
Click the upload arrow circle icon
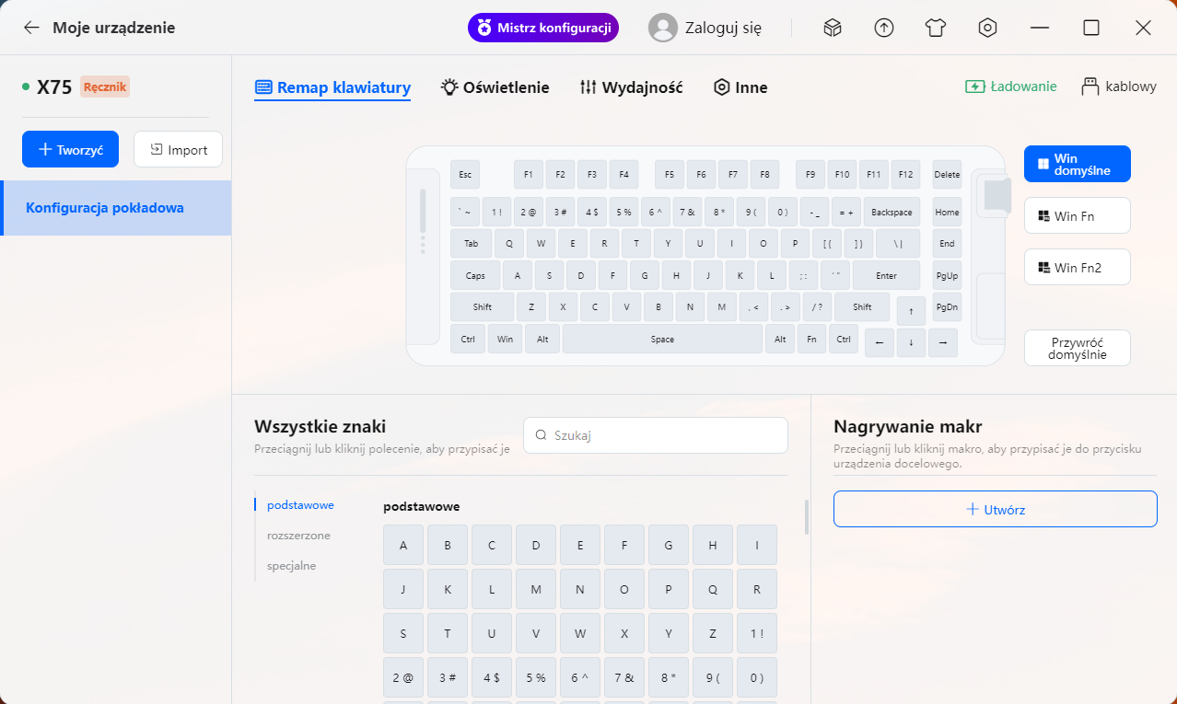[x=884, y=28]
